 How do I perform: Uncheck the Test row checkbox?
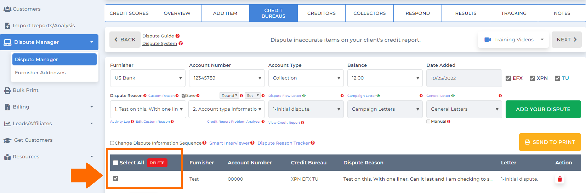pos(115,179)
